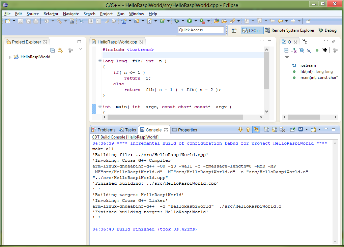Click the New wizard toolbar icon
The width and height of the screenshot is (344, 247).
pyautogui.click(x=8, y=21)
